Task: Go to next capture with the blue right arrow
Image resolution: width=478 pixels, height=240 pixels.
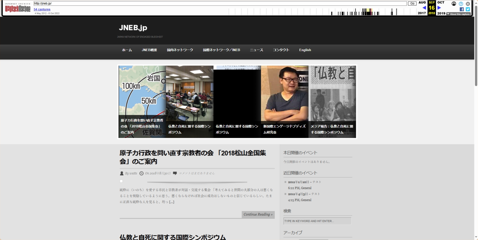Action: (x=439, y=8)
